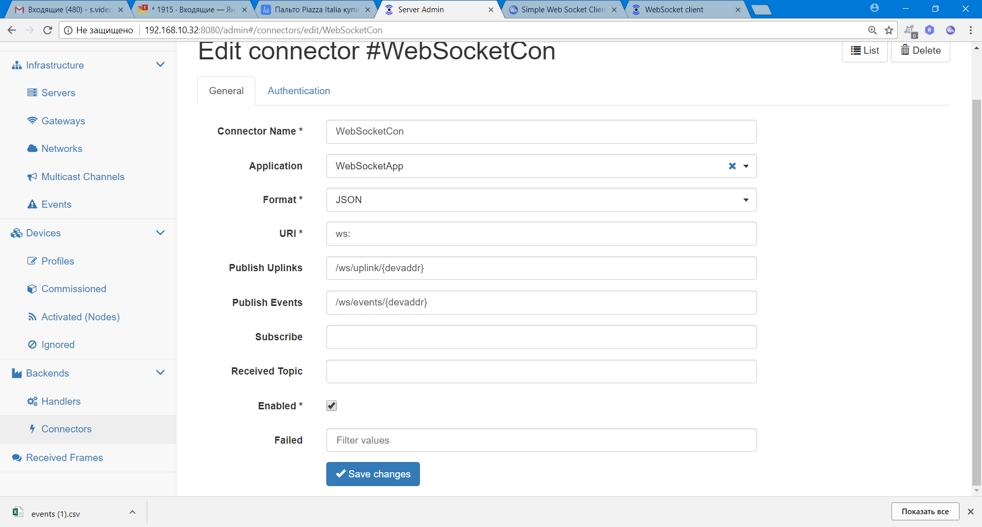Select the Gateways sidebar icon
Viewport: 982px width, 527px height.
[33, 121]
